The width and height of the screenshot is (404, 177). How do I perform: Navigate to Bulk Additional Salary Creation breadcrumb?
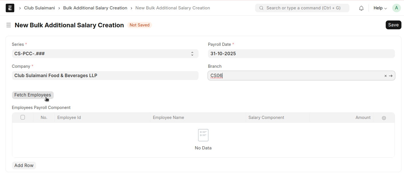pos(95,8)
